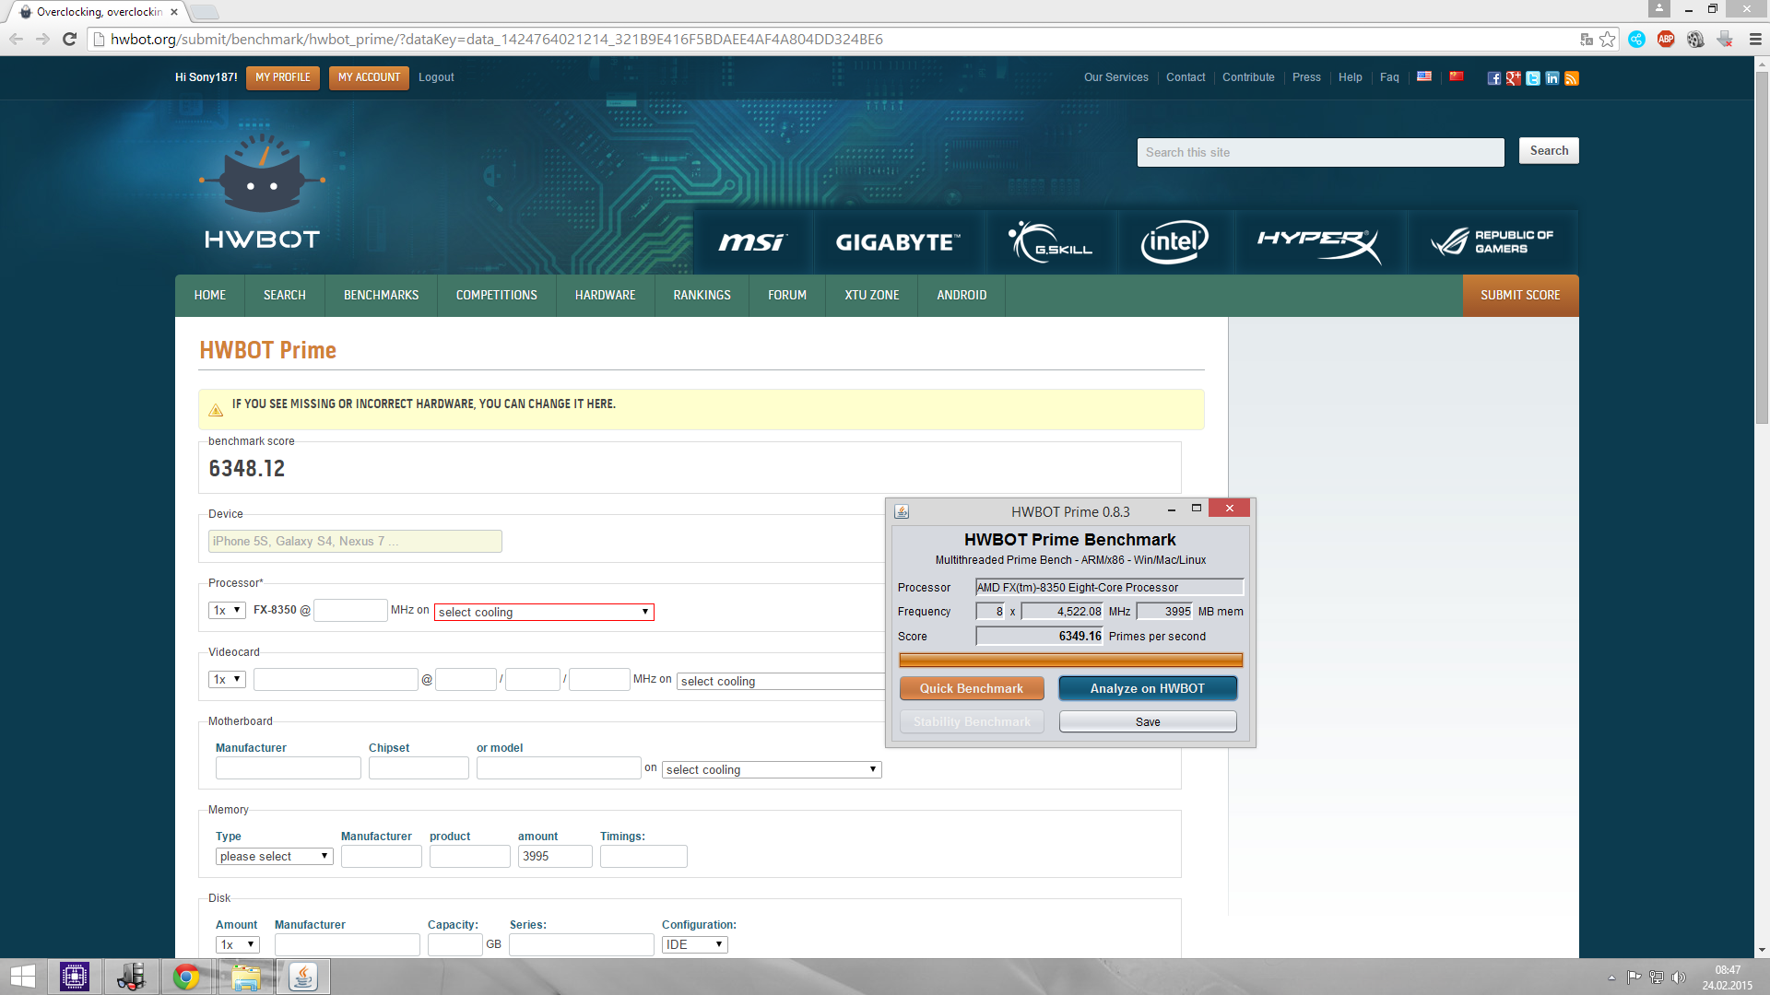Click the AdBlock Plus extension icon

click(1666, 39)
